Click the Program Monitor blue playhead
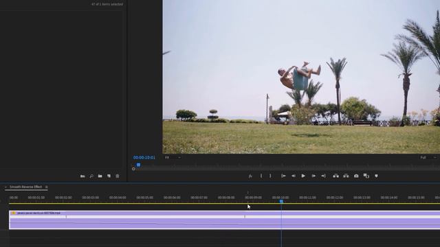 (138, 165)
